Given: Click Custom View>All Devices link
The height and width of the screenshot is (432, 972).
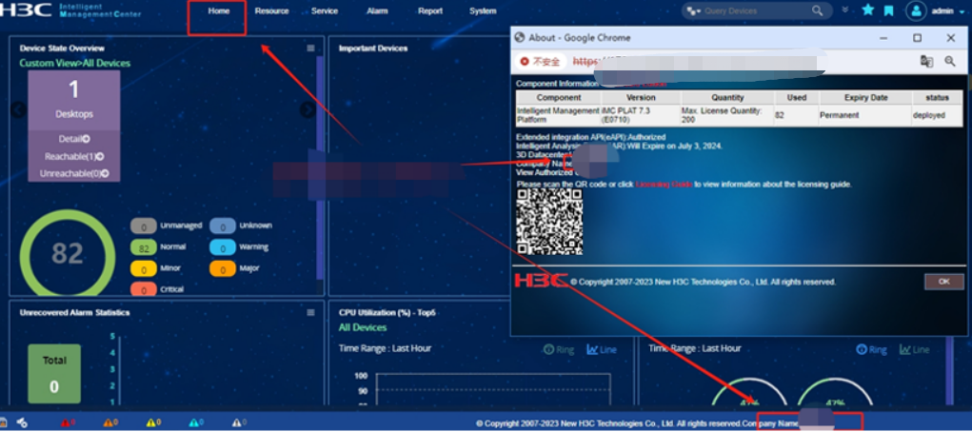Looking at the screenshot, I should pos(75,63).
